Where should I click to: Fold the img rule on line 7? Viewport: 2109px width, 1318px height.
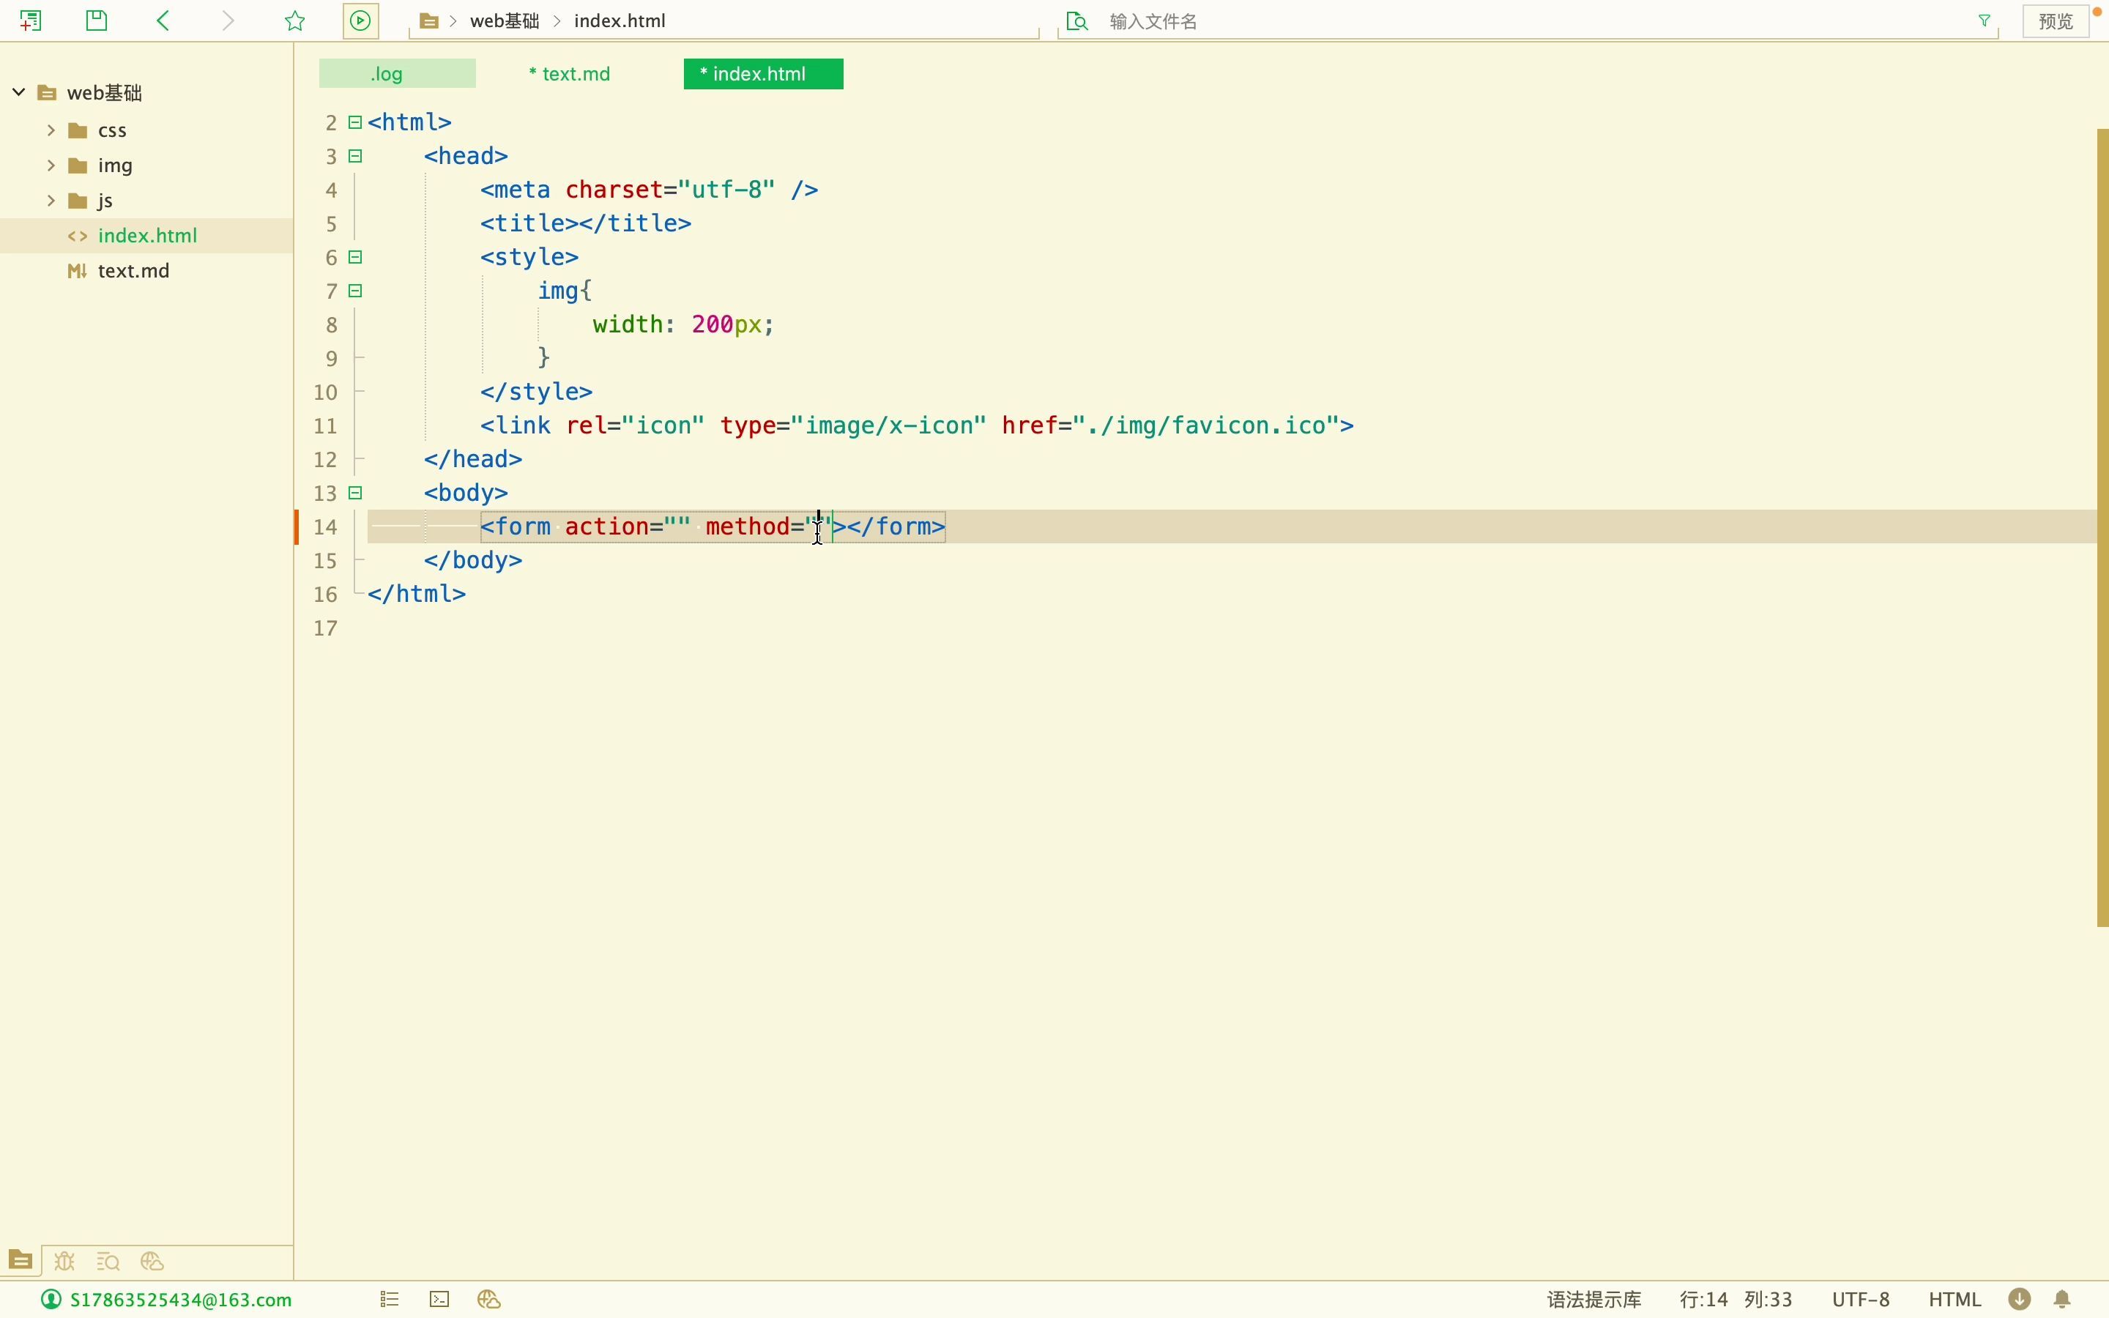pyautogui.click(x=356, y=291)
